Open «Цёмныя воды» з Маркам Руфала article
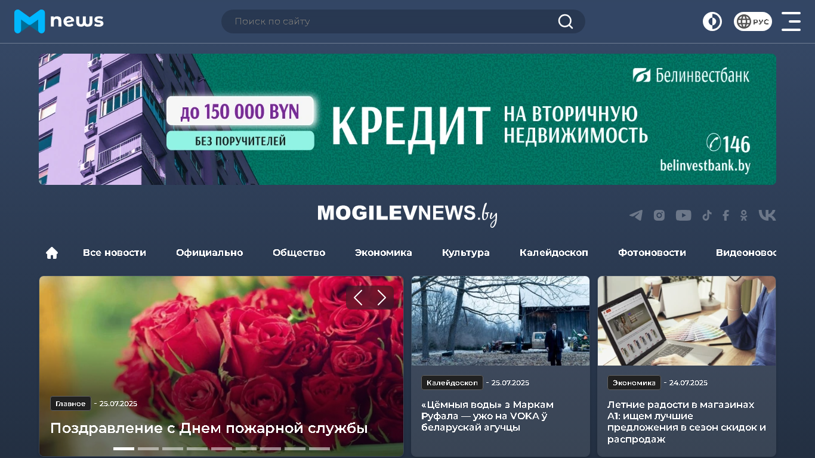Image resolution: width=815 pixels, height=458 pixels. pyautogui.click(x=487, y=416)
